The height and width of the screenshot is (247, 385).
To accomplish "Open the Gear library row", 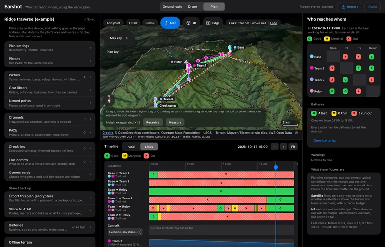I will click(x=50, y=90).
